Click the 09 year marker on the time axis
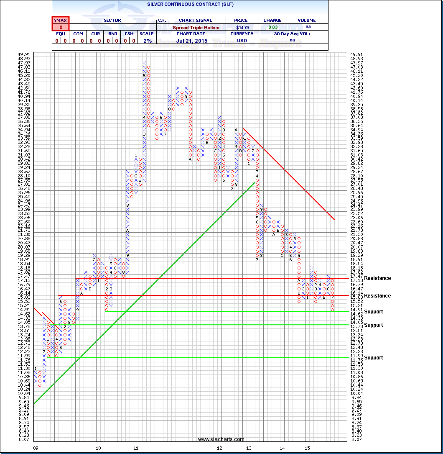This screenshot has height=454, width=443. (37, 448)
